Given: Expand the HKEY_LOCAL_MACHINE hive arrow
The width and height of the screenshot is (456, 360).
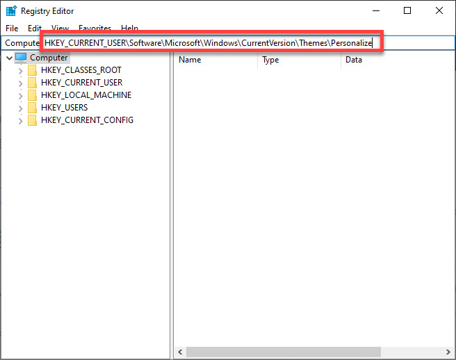Looking at the screenshot, I should (x=20, y=95).
